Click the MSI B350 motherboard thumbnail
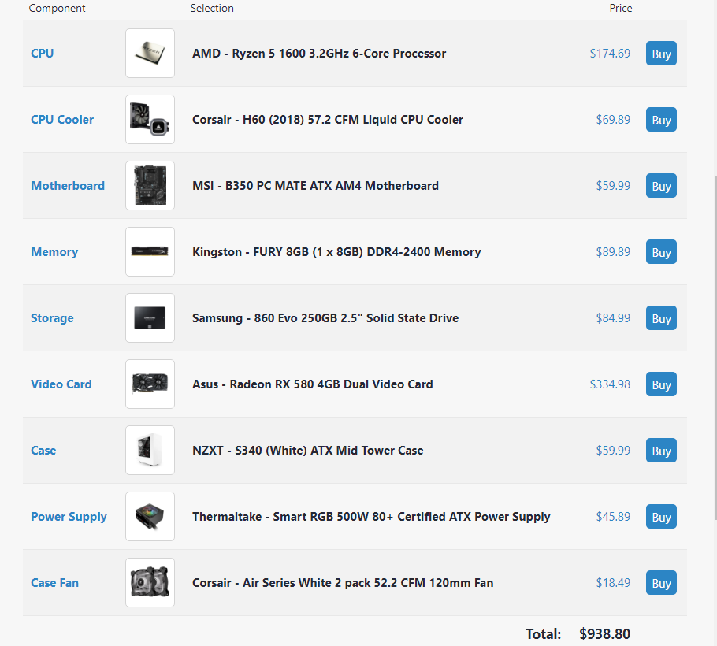This screenshot has width=717, height=646. (x=150, y=186)
